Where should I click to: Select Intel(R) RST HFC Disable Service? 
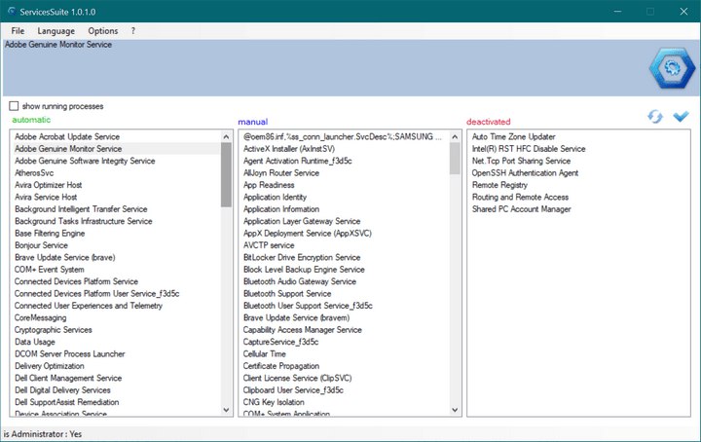(529, 149)
